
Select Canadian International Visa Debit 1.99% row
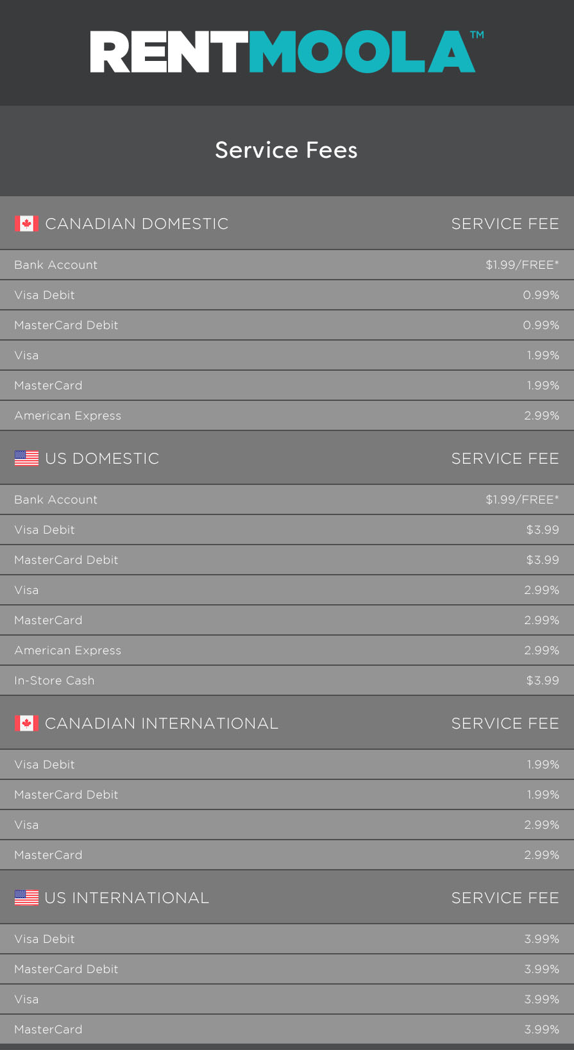(287, 765)
